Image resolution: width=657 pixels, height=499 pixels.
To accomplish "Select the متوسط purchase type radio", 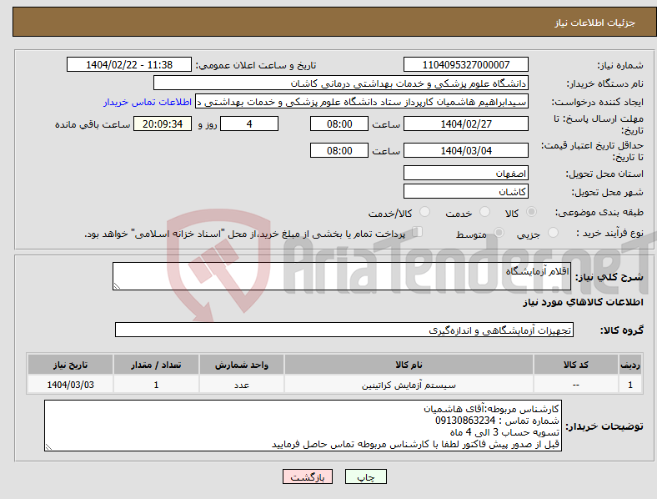I will [x=499, y=232].
